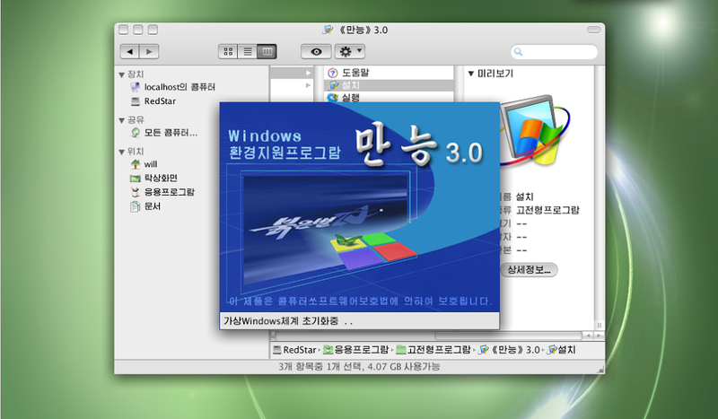Switch to list view mode
Viewport: 718px width, 419px height.
coord(248,51)
